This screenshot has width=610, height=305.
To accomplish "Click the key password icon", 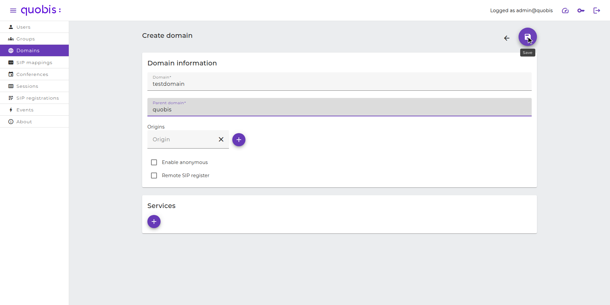I will click(x=581, y=11).
